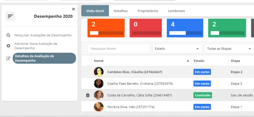
Task: Open the Proprietários tab
Action: pyautogui.click(x=148, y=11)
